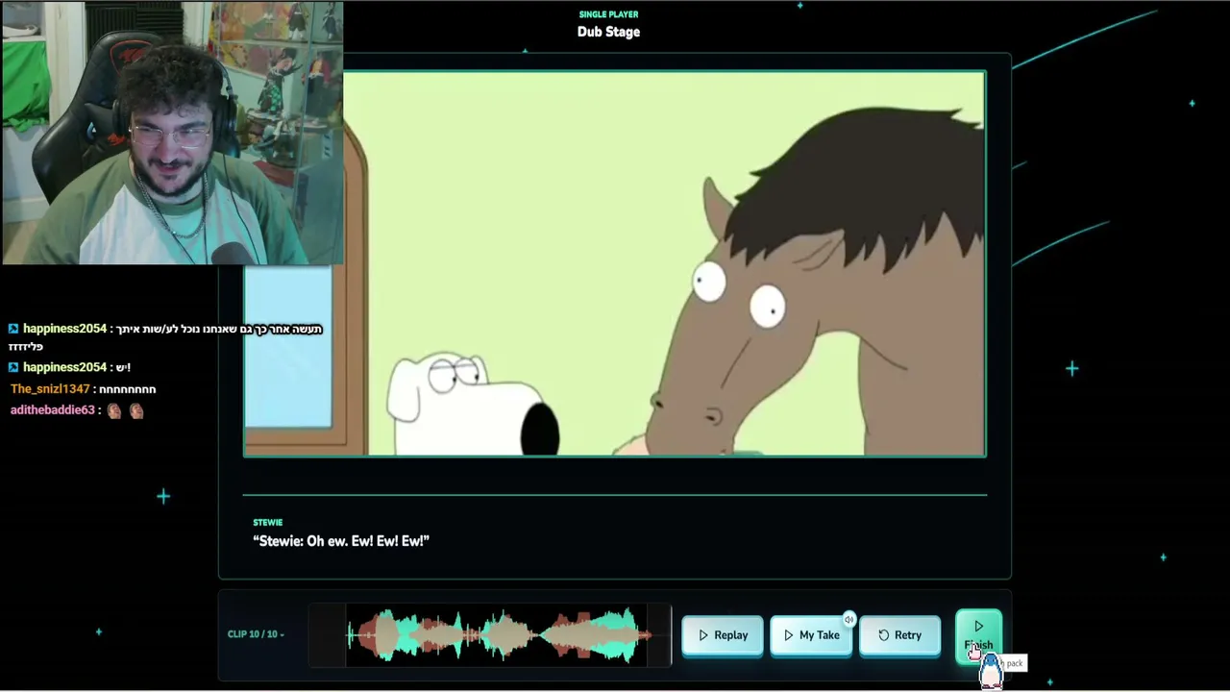The width and height of the screenshot is (1230, 692).
Task: Click the "STEWIE" speaker label
Action: tap(268, 523)
